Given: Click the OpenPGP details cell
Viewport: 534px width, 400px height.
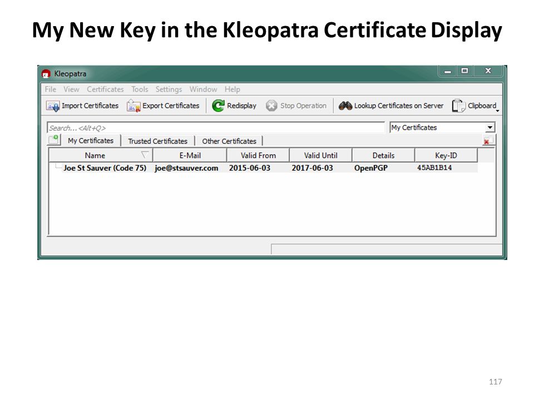Looking at the screenshot, I should click(x=371, y=168).
